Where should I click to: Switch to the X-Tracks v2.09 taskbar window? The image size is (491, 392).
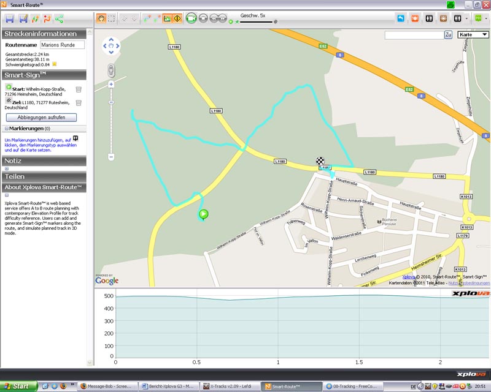231,386
